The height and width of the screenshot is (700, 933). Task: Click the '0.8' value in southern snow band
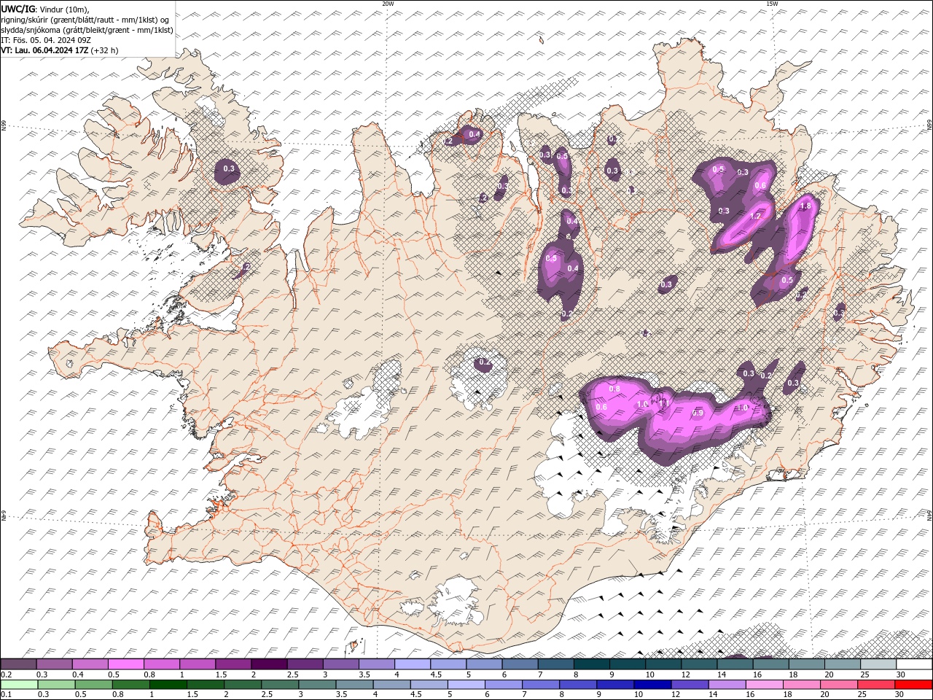tap(614, 389)
